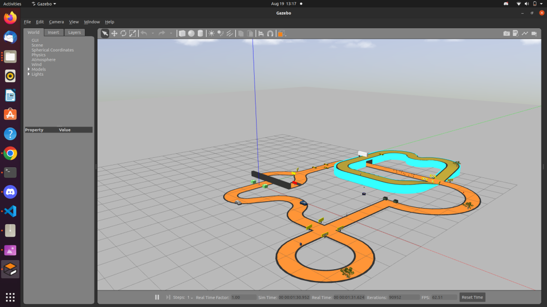The image size is (547, 307).
Task: Open the plotting utility
Action: coord(525,33)
